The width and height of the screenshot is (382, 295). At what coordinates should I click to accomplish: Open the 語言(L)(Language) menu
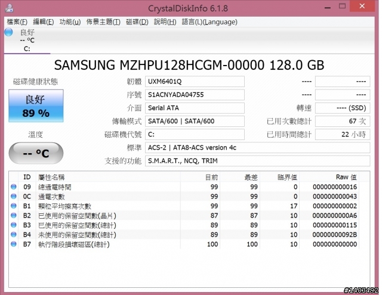pos(210,22)
